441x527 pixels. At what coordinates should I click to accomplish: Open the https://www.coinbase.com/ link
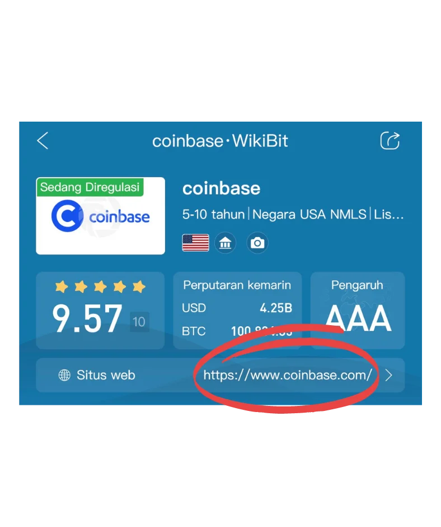[x=288, y=375]
